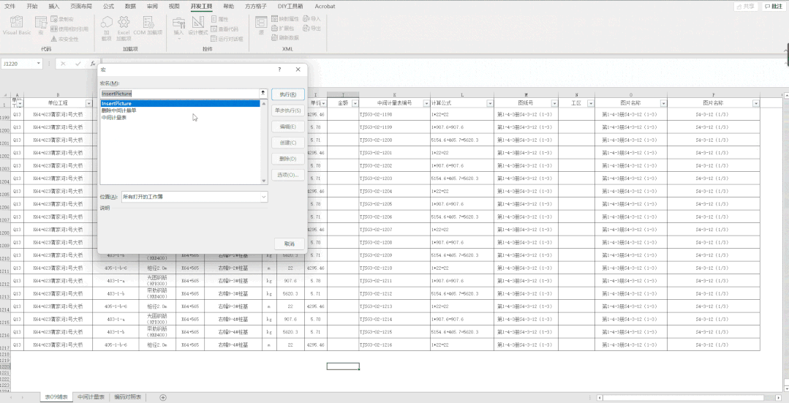Open 宏安全性 macro security settings
The image size is (789, 403).
point(64,39)
